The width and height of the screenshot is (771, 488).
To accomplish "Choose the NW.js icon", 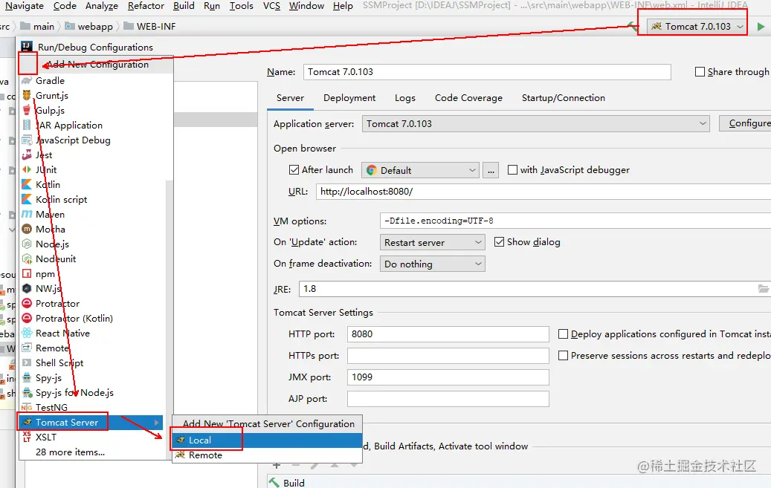I will [x=27, y=288].
